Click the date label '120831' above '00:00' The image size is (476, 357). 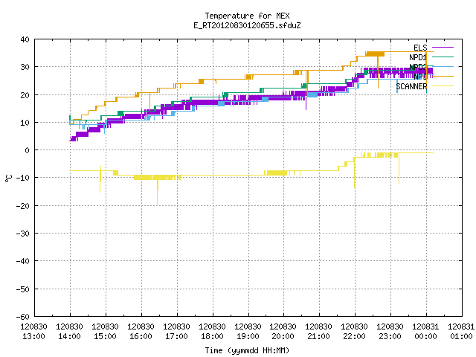click(x=425, y=327)
